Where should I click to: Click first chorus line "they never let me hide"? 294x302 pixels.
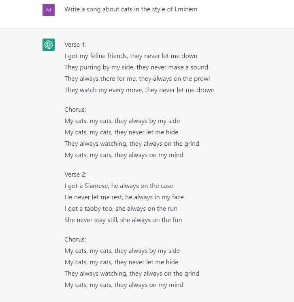click(x=121, y=132)
